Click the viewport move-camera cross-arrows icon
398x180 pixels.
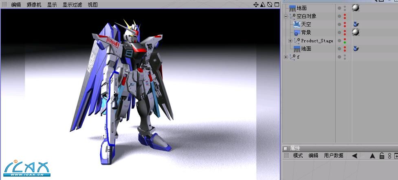[x=256, y=4]
